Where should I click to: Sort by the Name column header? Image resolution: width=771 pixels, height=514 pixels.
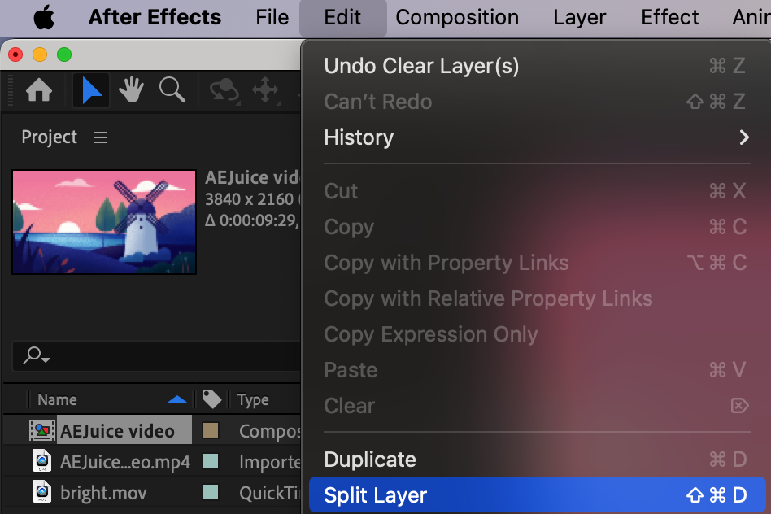(x=57, y=399)
